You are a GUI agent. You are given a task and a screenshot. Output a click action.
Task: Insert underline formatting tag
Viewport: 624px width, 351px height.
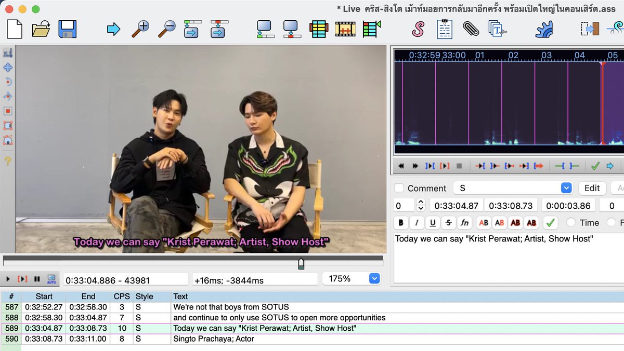click(433, 223)
